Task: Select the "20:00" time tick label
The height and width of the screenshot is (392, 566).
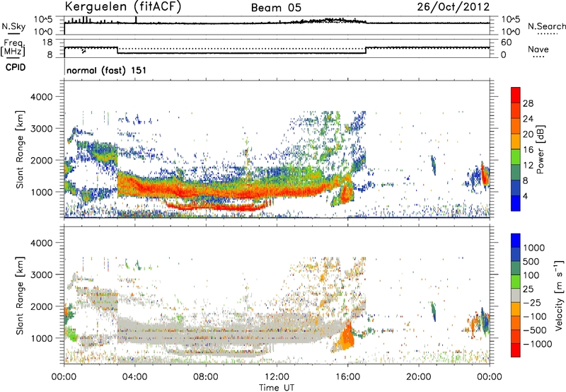Action: click(x=418, y=377)
